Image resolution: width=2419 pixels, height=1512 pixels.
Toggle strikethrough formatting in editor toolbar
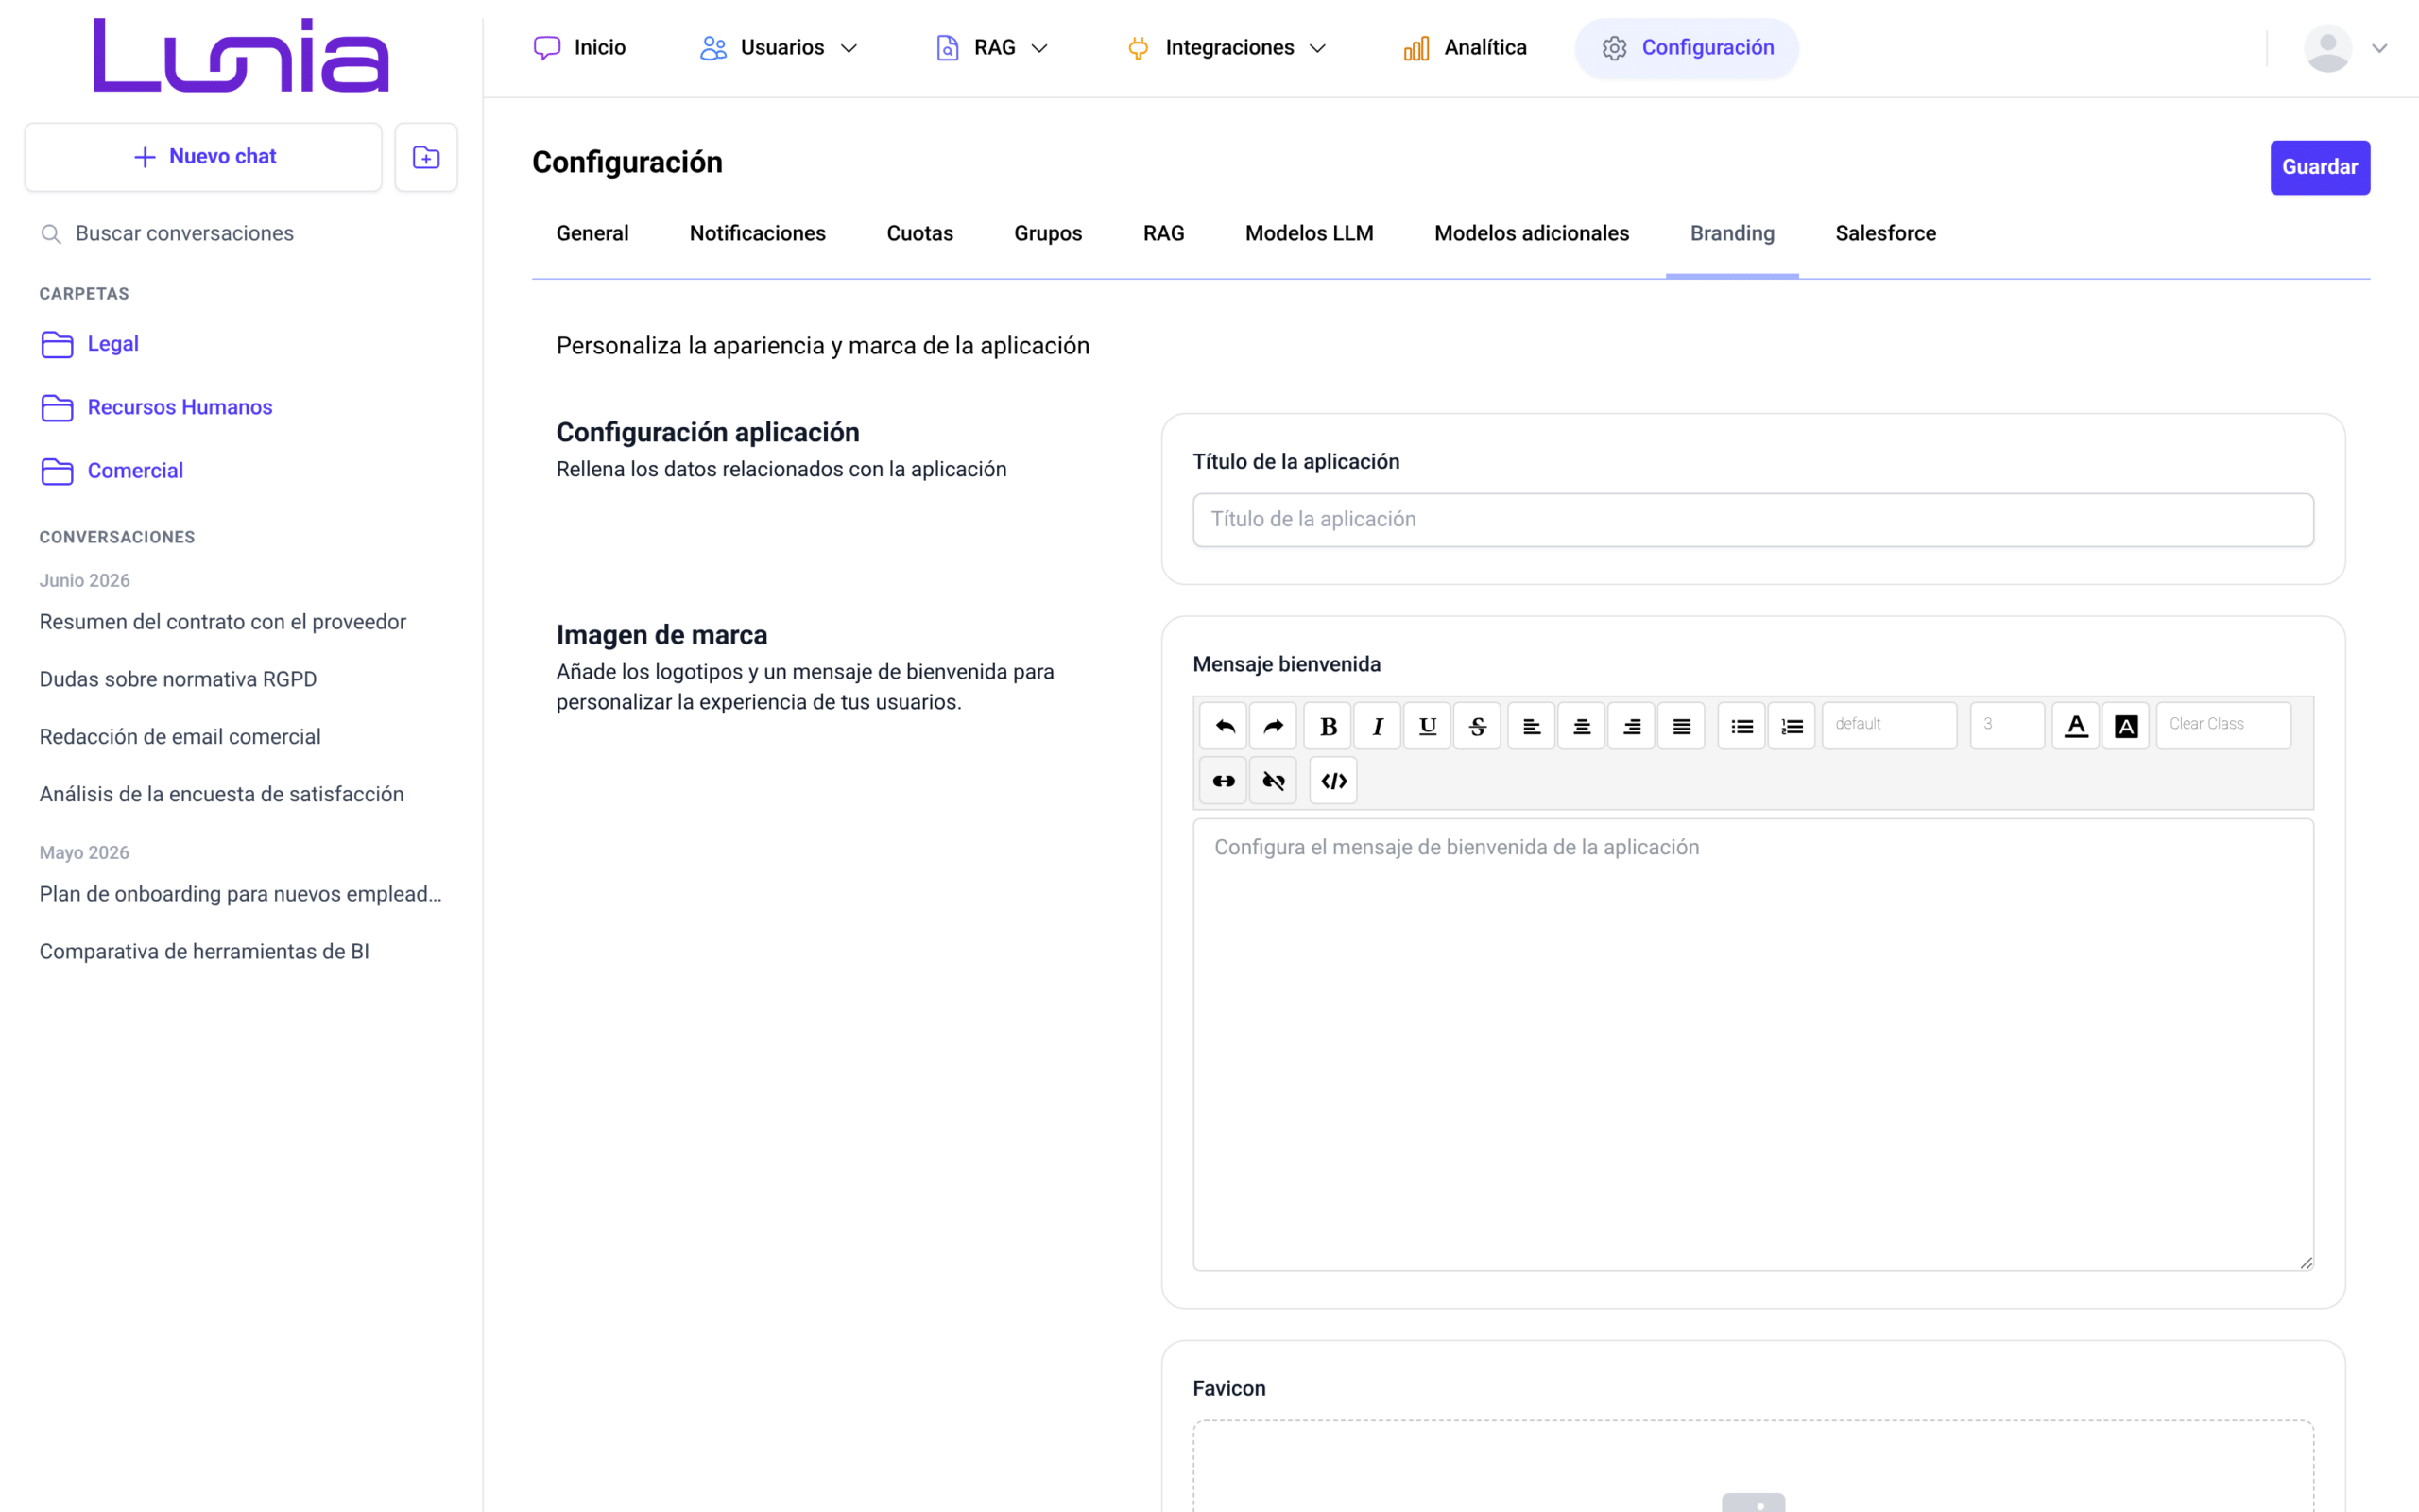tap(1478, 726)
